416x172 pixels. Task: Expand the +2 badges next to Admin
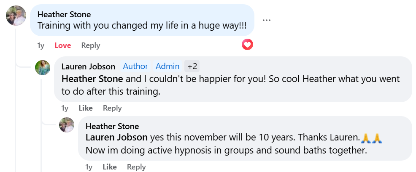(192, 66)
